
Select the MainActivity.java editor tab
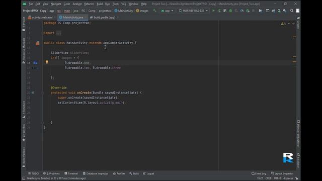[x=72, y=18]
